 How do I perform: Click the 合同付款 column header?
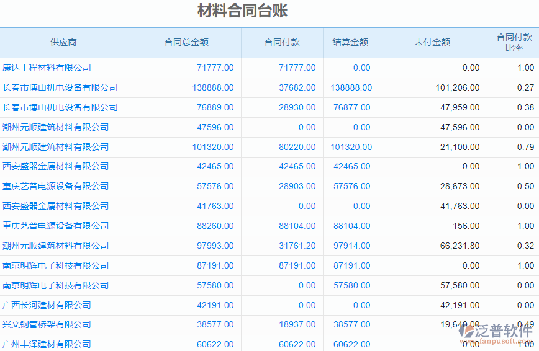pyautogui.click(x=282, y=42)
